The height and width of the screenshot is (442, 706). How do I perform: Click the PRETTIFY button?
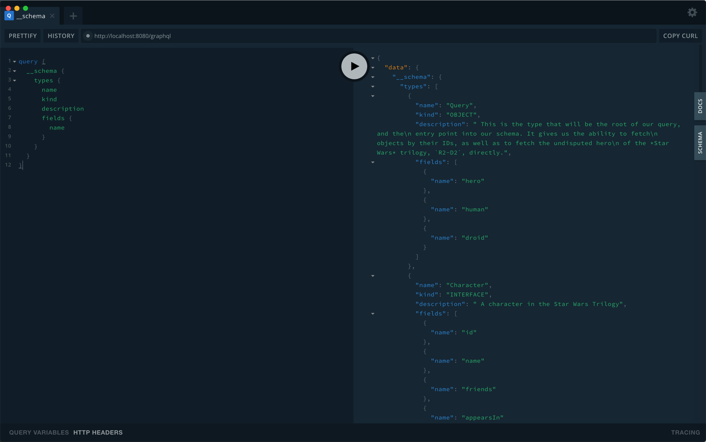point(23,36)
